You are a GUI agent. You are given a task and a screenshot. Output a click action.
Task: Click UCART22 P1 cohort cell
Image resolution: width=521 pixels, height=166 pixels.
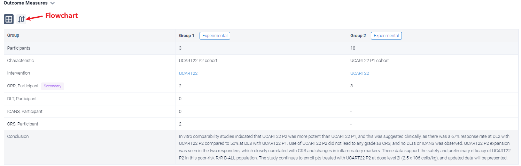370,61
